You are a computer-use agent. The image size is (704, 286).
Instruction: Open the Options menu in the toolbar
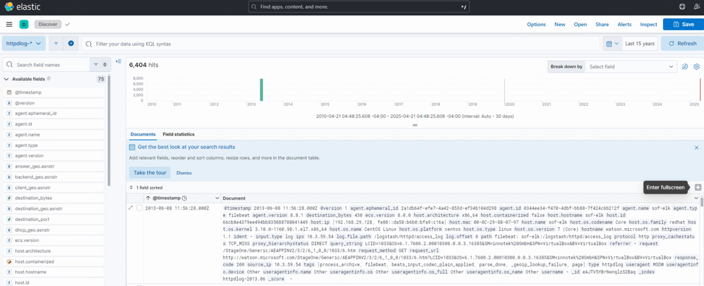536,24
